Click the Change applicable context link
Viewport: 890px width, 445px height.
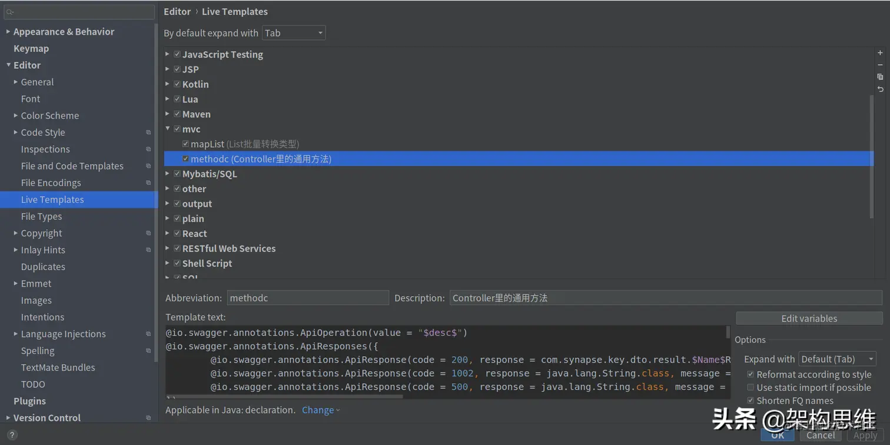point(321,410)
